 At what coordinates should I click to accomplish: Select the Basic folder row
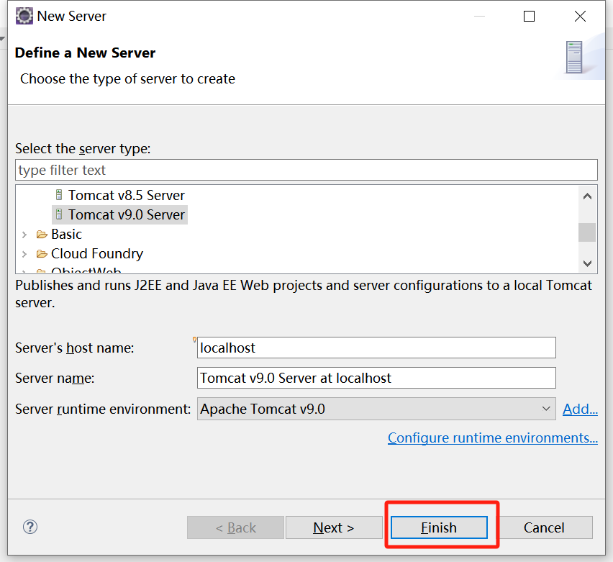click(66, 235)
